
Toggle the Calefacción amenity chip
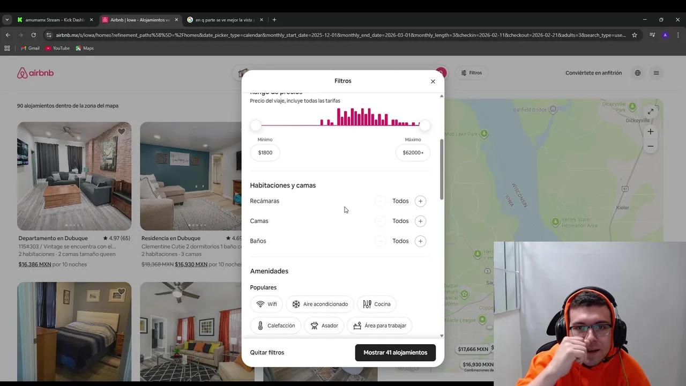coord(275,325)
